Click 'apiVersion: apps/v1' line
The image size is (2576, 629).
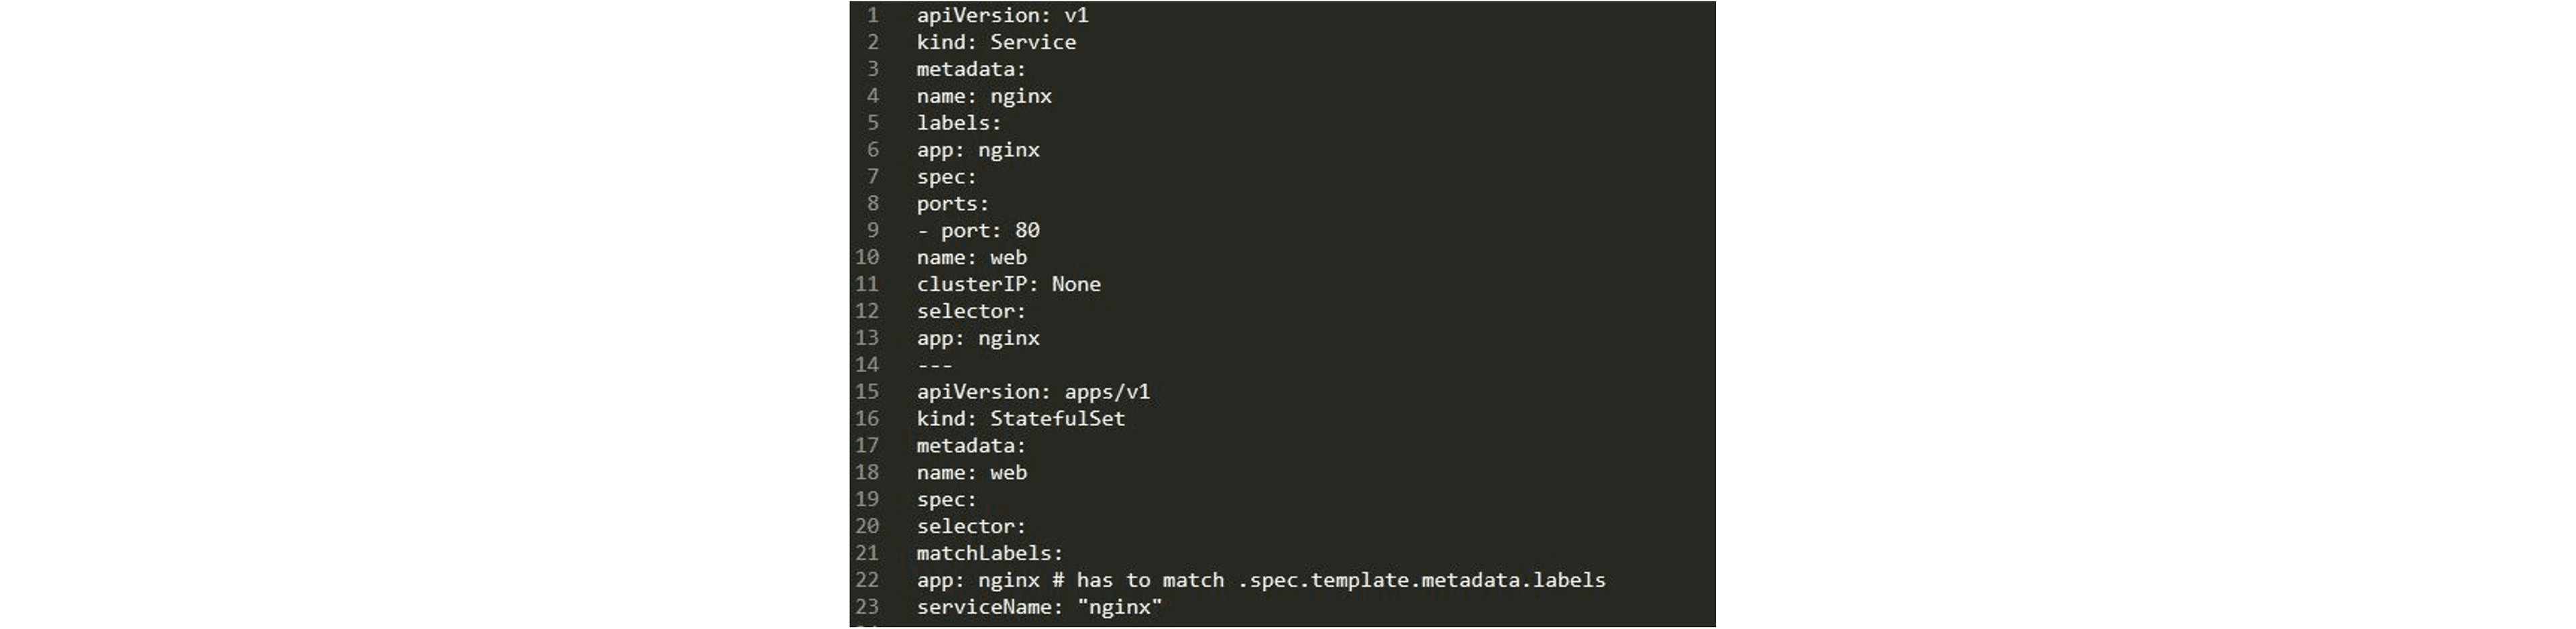click(1033, 392)
